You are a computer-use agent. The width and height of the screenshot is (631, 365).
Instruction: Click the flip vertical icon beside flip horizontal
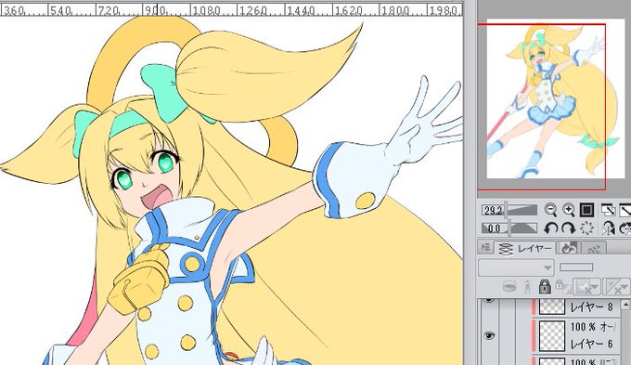625,228
